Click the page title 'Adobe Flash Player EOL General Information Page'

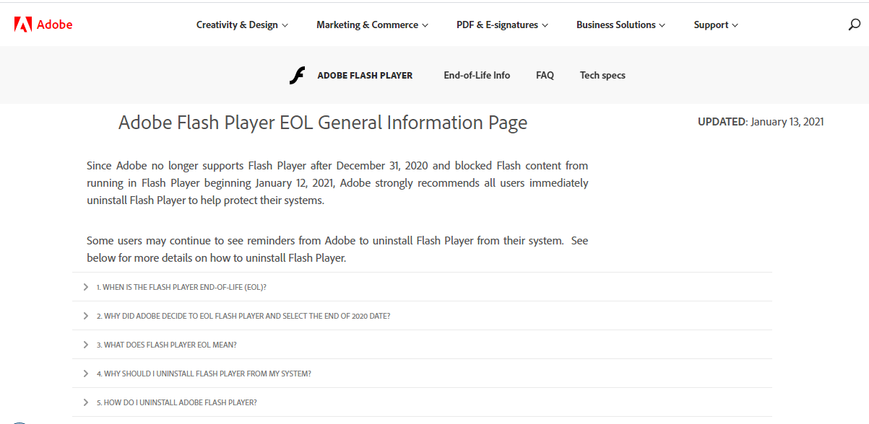(323, 123)
